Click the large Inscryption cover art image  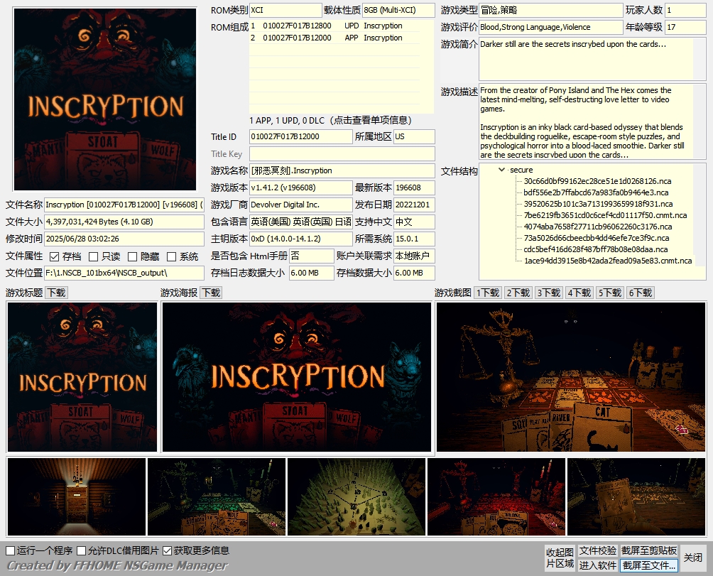click(104, 99)
